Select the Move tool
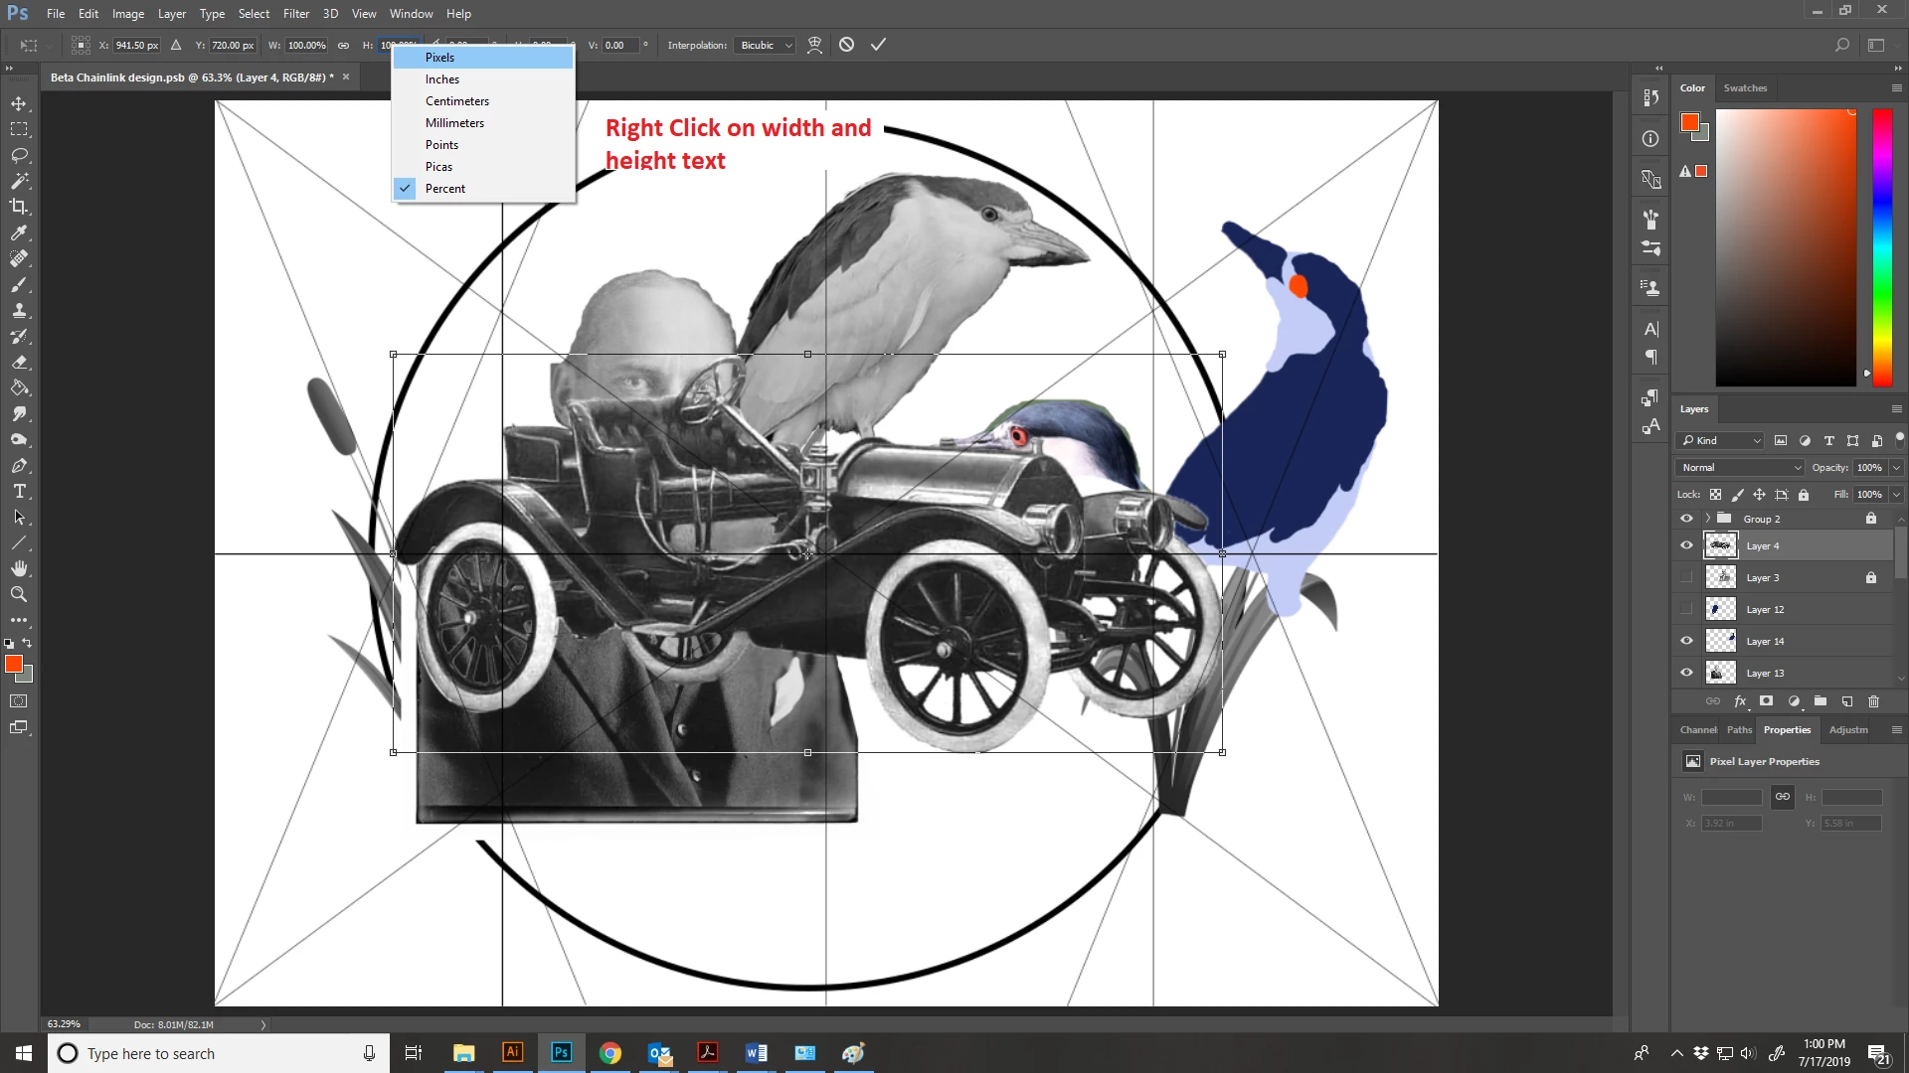 coord(19,103)
